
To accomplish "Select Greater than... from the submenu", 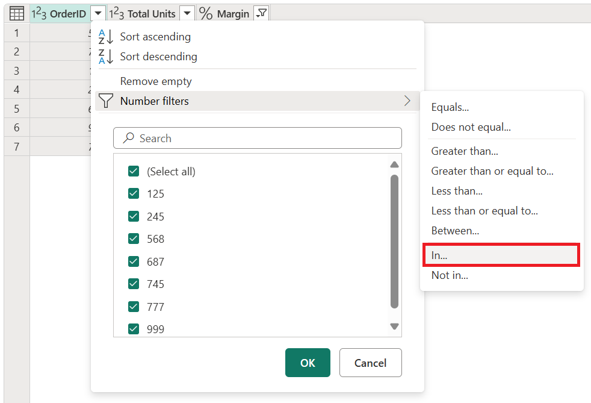I will tap(464, 151).
